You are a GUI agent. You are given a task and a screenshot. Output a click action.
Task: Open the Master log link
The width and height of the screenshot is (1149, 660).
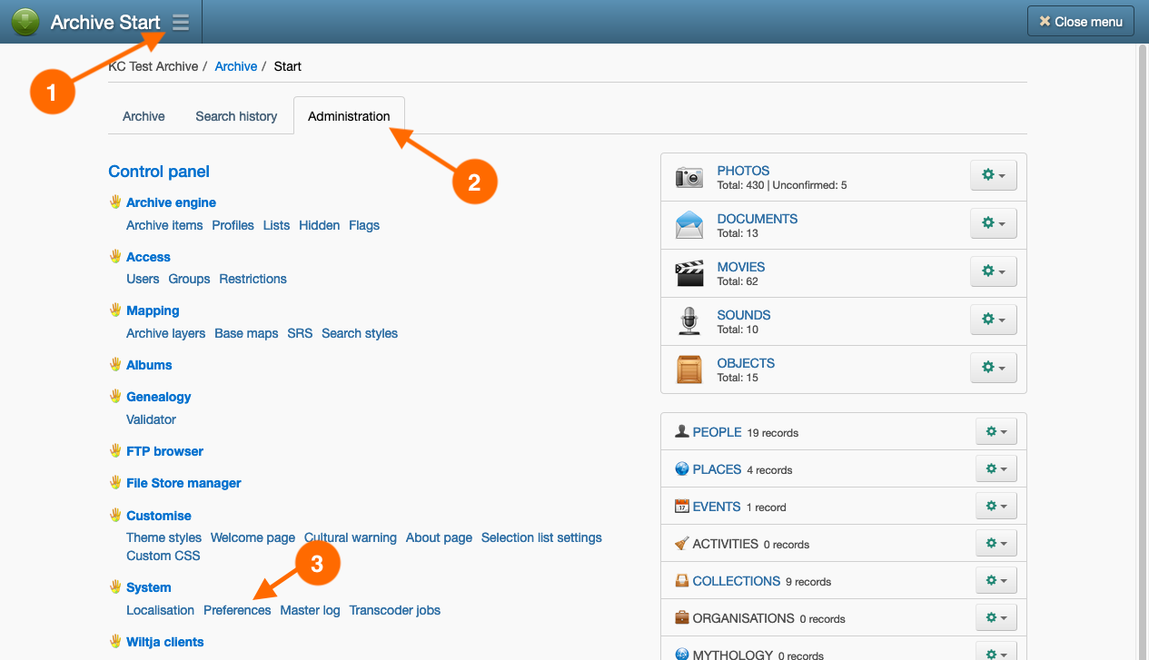click(310, 610)
